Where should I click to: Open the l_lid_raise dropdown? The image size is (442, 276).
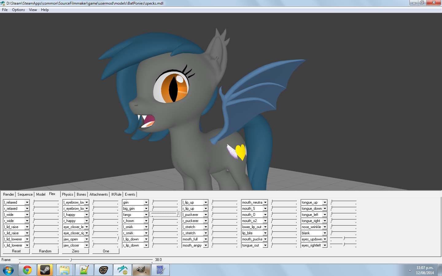(27, 227)
